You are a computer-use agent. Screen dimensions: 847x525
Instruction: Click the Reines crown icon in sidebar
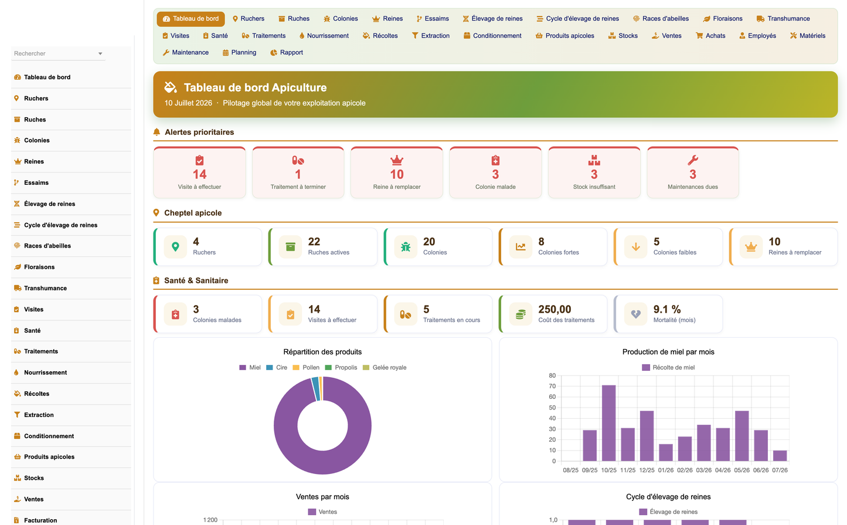[17, 161]
